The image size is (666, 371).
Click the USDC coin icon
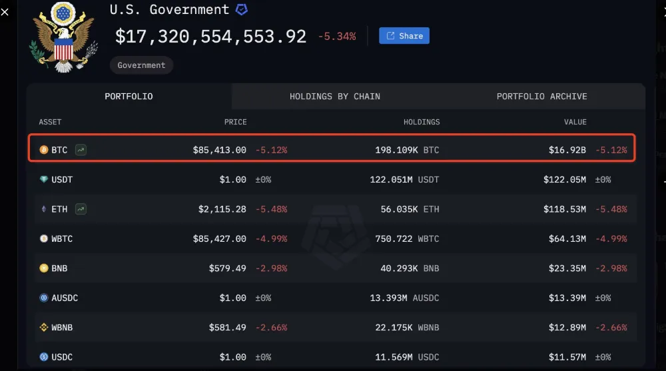(44, 357)
